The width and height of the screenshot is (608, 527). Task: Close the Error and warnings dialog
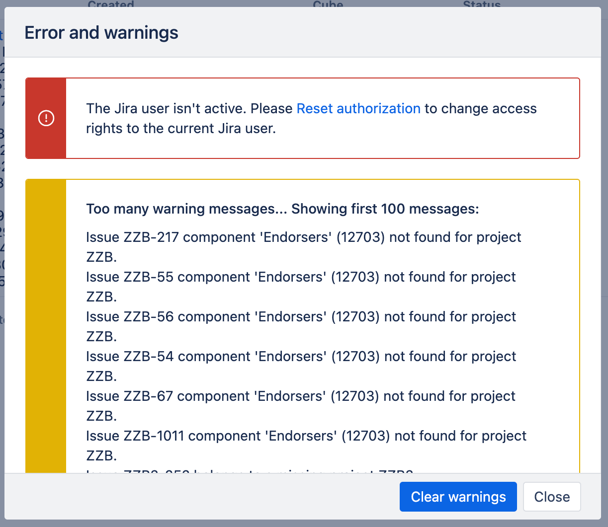(552, 497)
